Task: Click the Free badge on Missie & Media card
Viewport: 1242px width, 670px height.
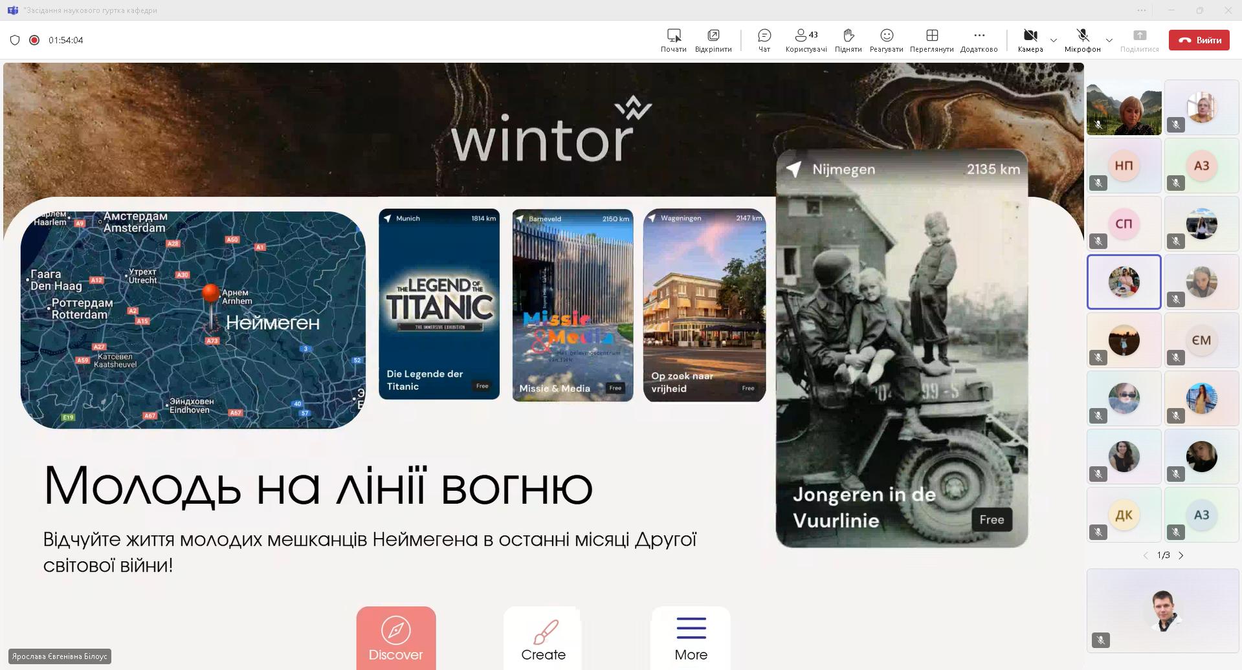Action: point(615,388)
